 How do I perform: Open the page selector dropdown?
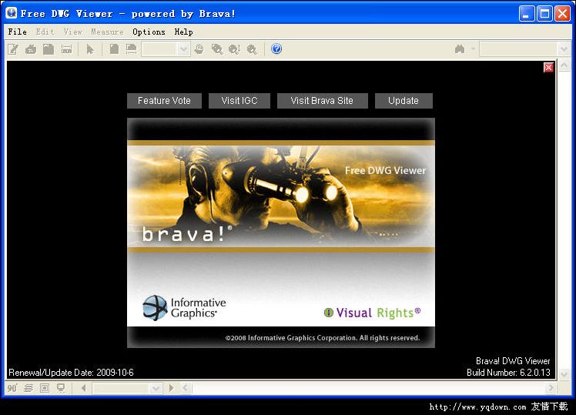[156, 388]
